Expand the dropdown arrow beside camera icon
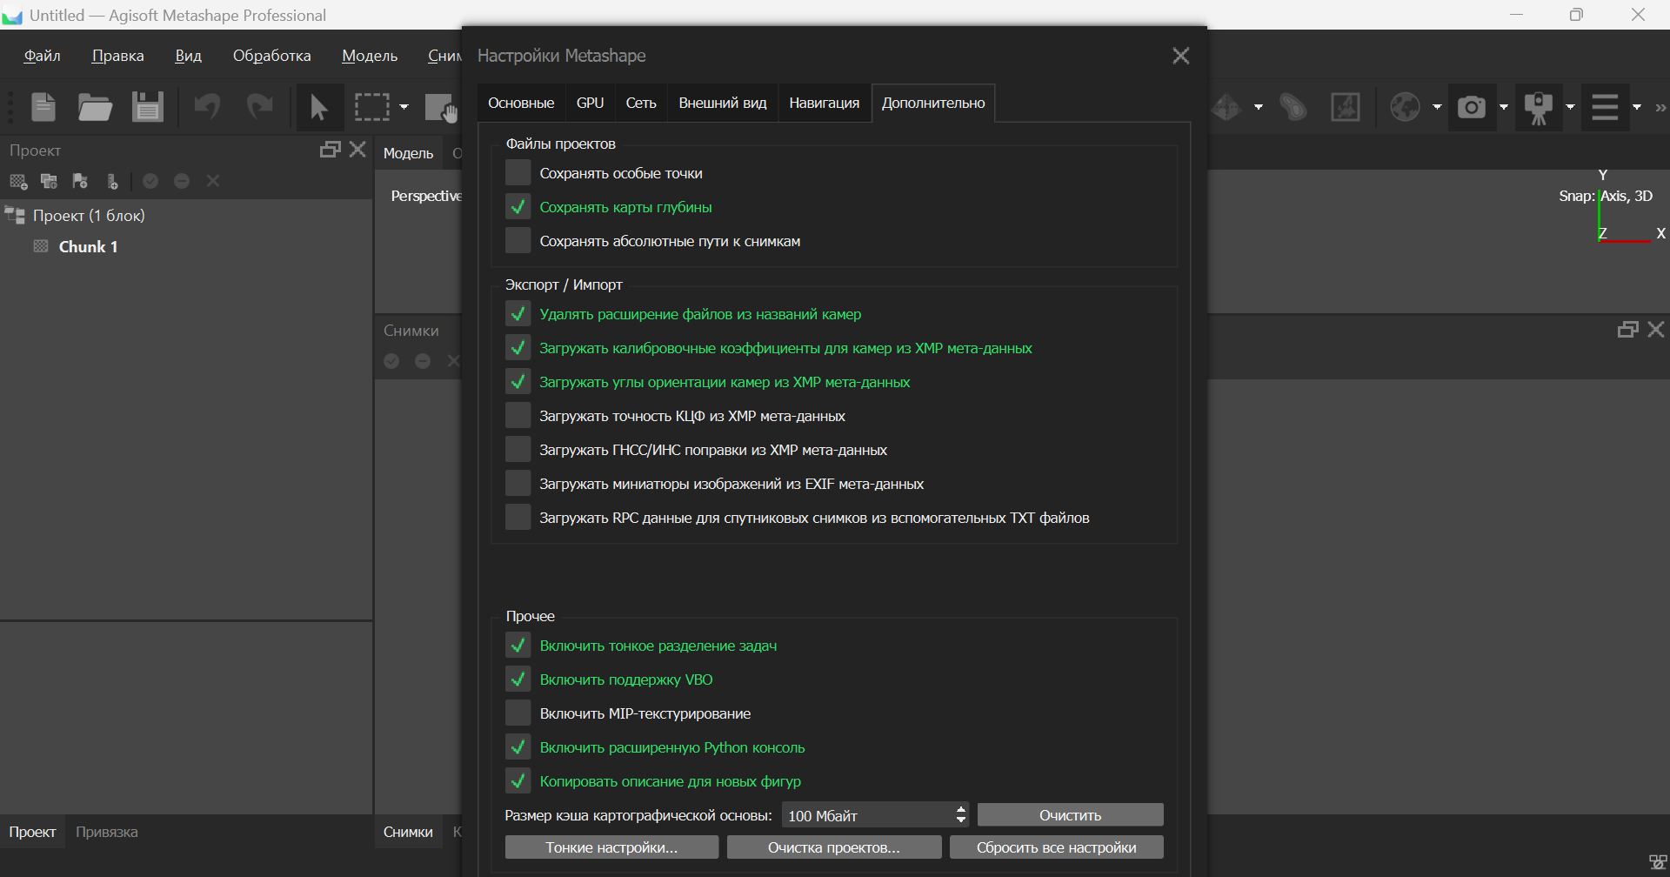 pyautogui.click(x=1504, y=107)
